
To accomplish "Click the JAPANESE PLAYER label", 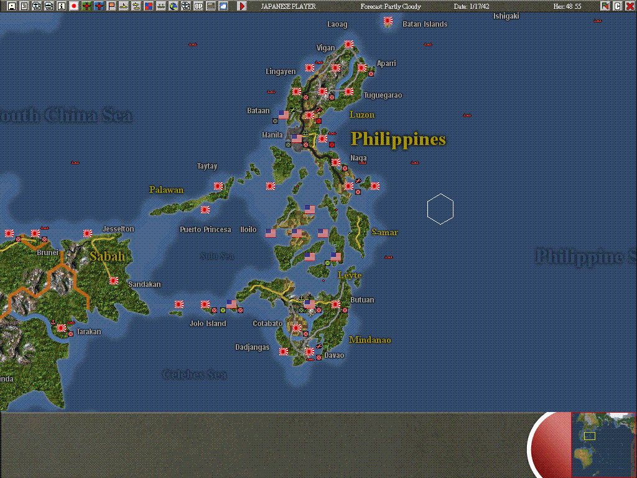I will [289, 6].
